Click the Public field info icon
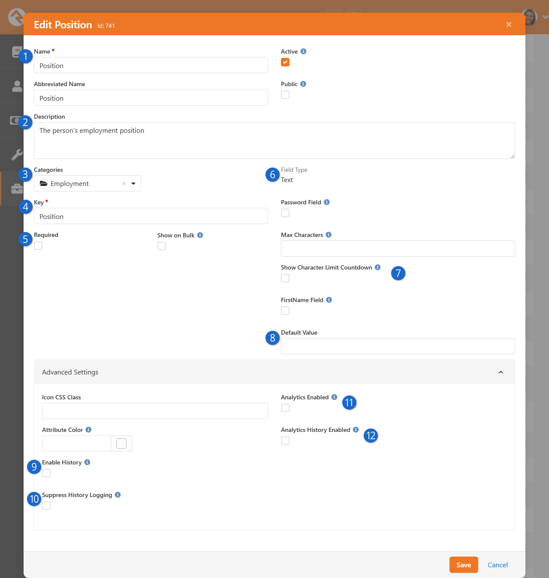The width and height of the screenshot is (549, 578). coord(303,84)
